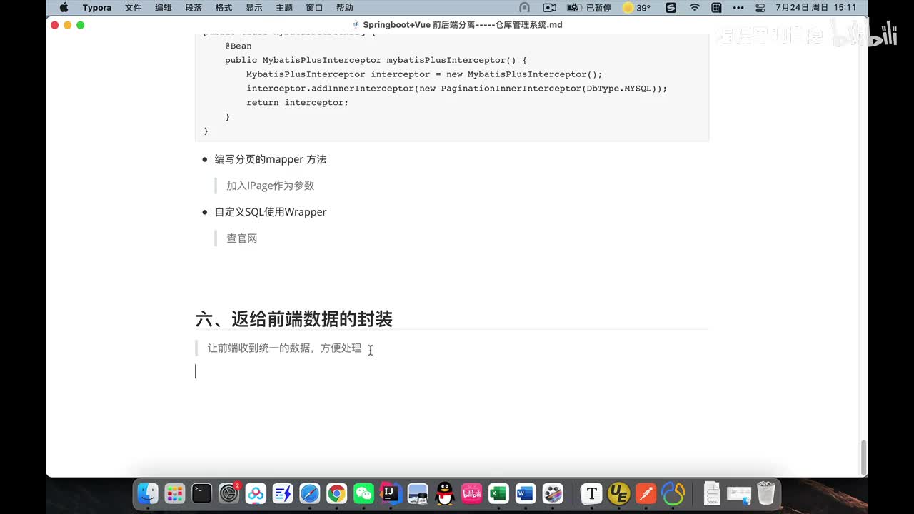Click the bullet text 自定义SQL使用Wrapper
Screen dimensions: 914x514
pyautogui.click(x=271, y=212)
